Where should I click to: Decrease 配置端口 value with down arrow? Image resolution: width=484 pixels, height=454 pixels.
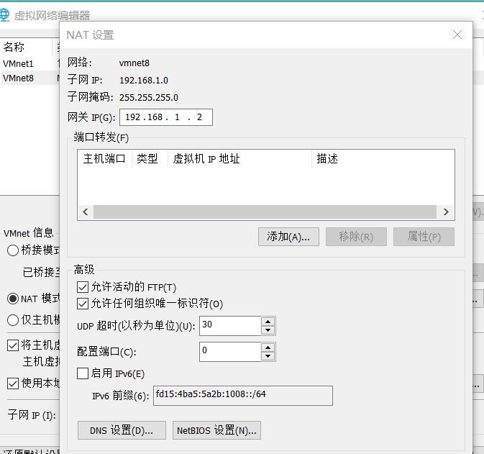point(268,356)
